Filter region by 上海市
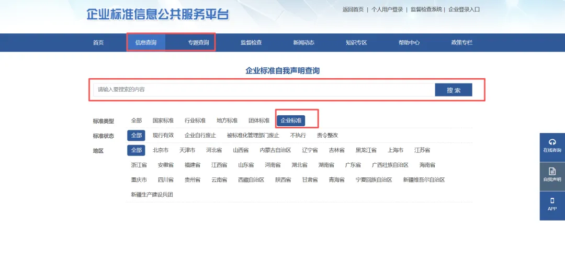Viewport: 565px width, 253px height. pos(395,150)
